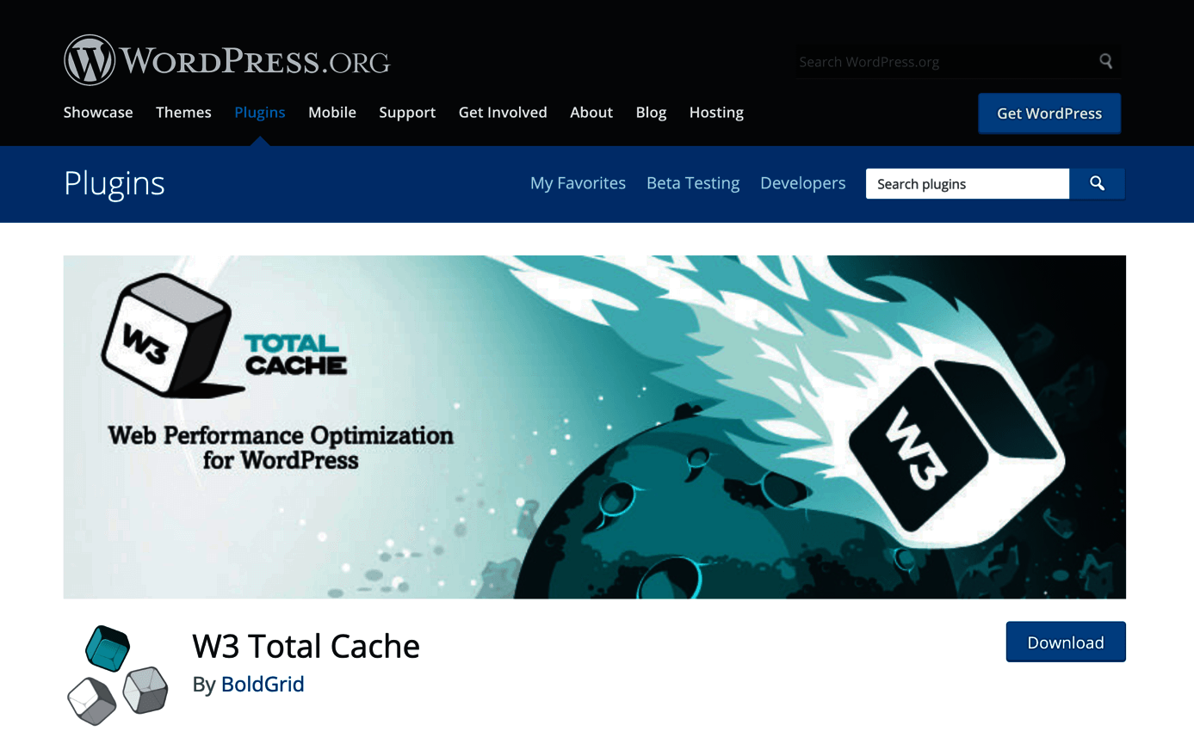
Task: Click the WordPress.org logo
Action: 226,60
